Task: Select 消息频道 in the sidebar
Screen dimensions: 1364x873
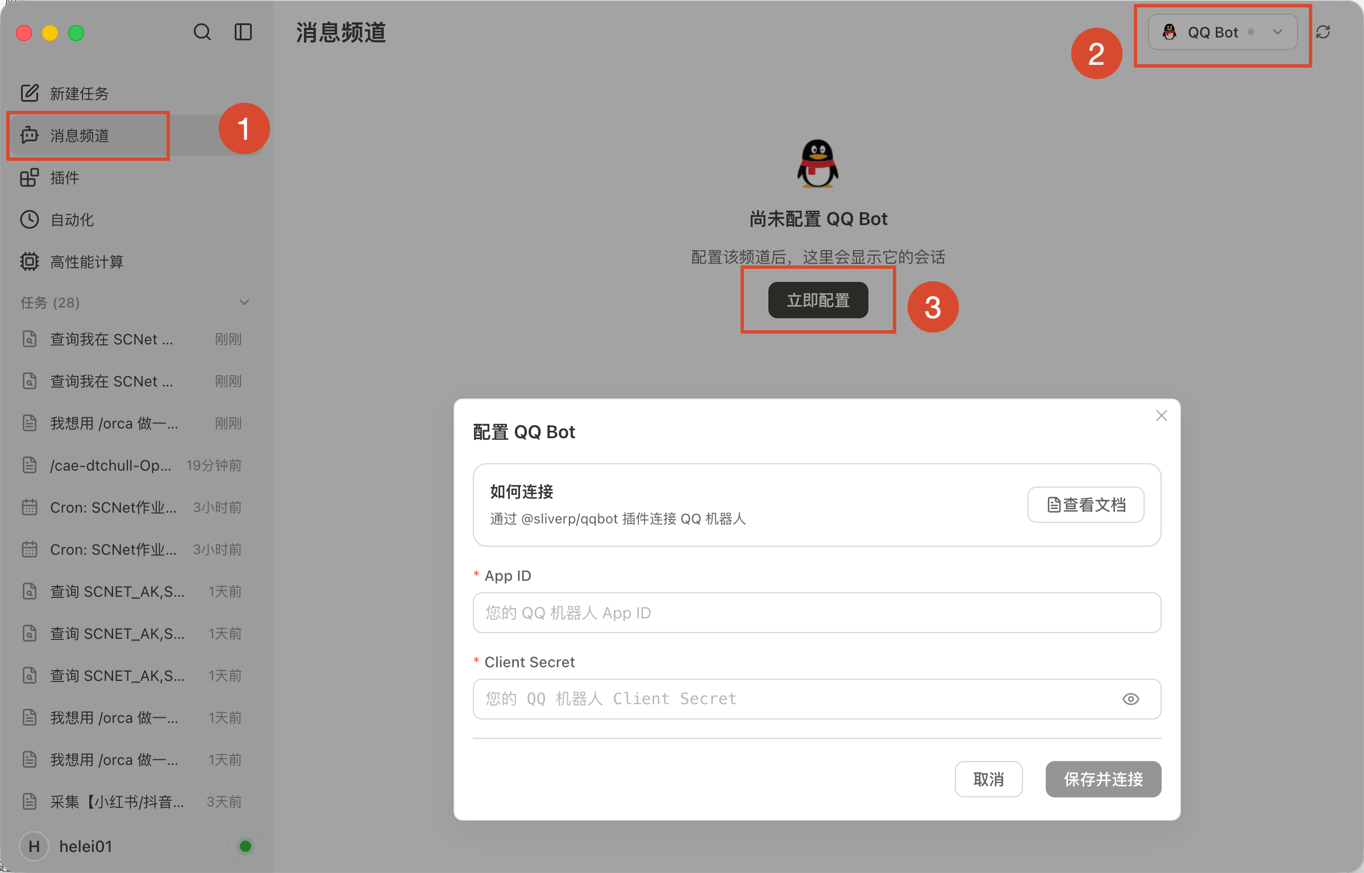Action: [136, 135]
